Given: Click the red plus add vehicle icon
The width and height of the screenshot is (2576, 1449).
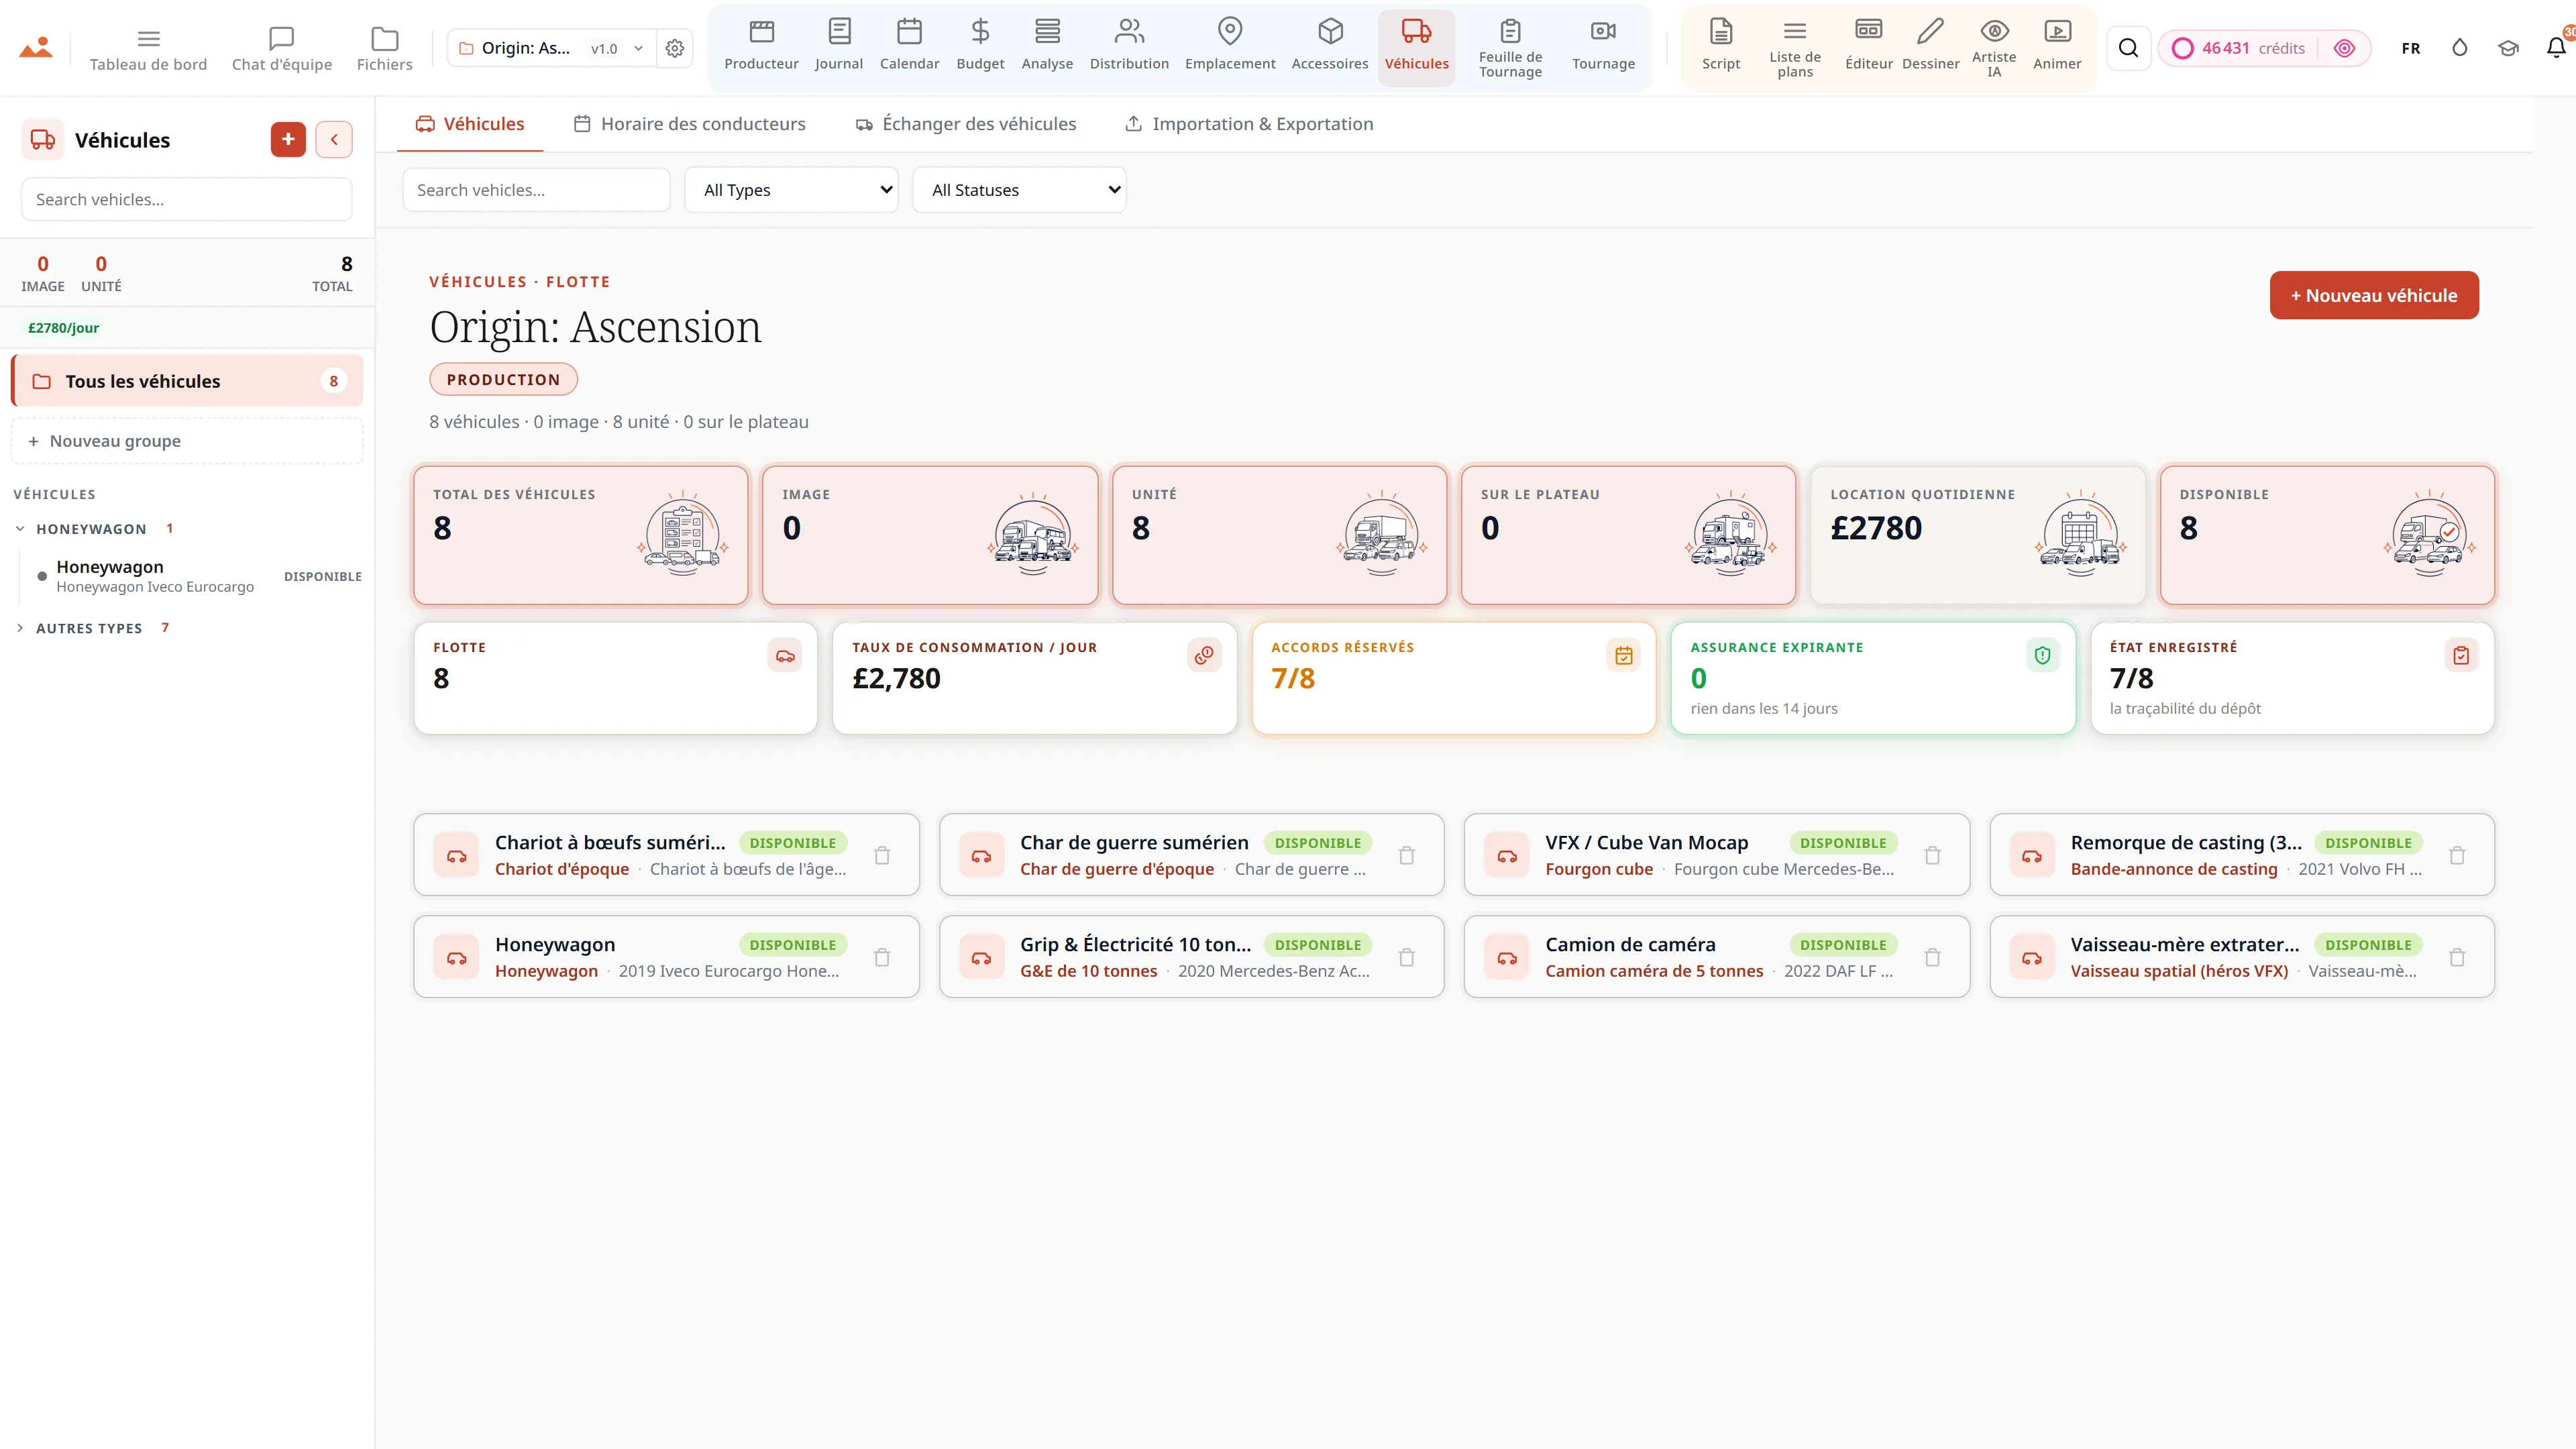Looking at the screenshot, I should click(x=288, y=139).
